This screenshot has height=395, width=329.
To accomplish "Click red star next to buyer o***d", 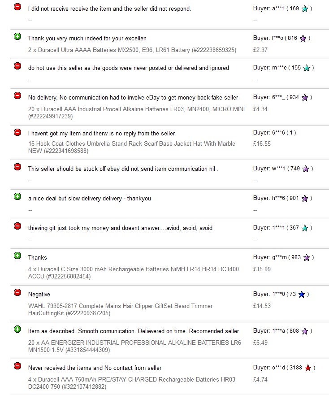I will click(x=307, y=368).
